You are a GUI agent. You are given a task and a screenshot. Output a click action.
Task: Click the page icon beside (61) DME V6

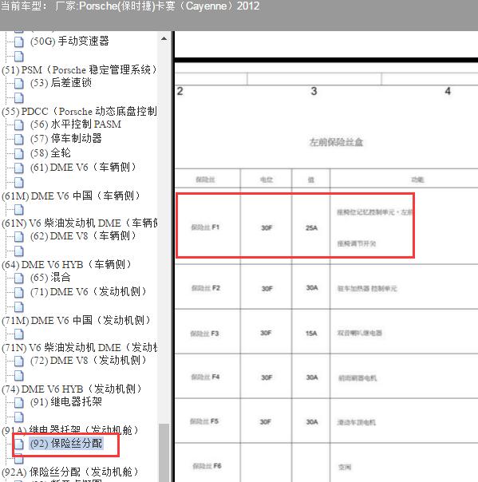point(18,168)
